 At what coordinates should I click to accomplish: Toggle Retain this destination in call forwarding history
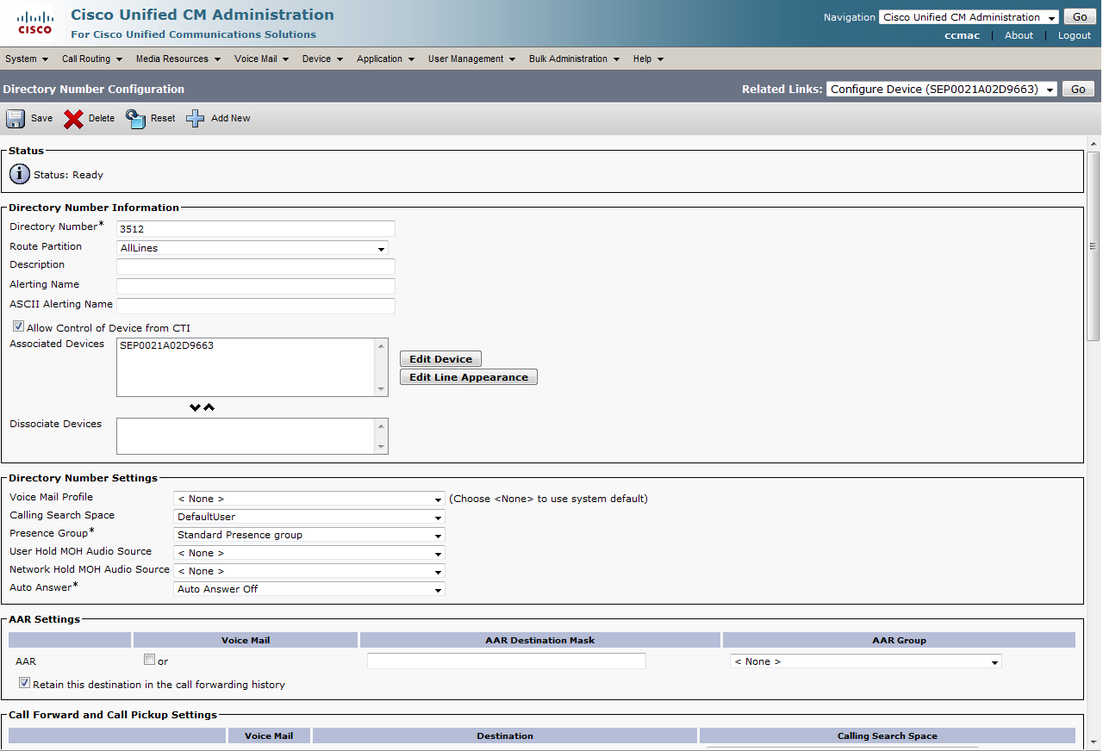24,684
